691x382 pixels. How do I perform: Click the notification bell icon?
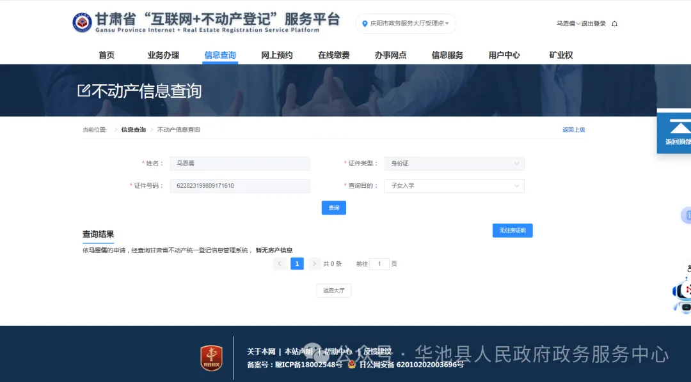(613, 22)
